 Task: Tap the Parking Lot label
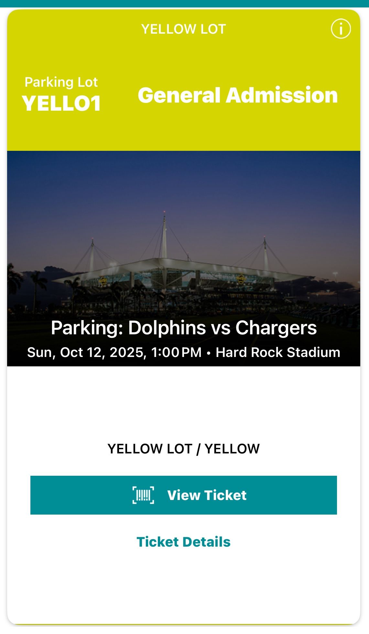61,82
